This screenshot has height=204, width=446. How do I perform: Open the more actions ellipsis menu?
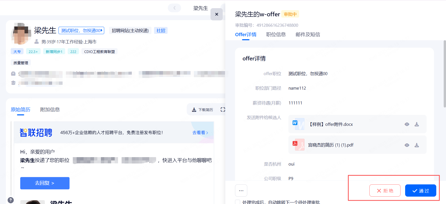[241, 191]
